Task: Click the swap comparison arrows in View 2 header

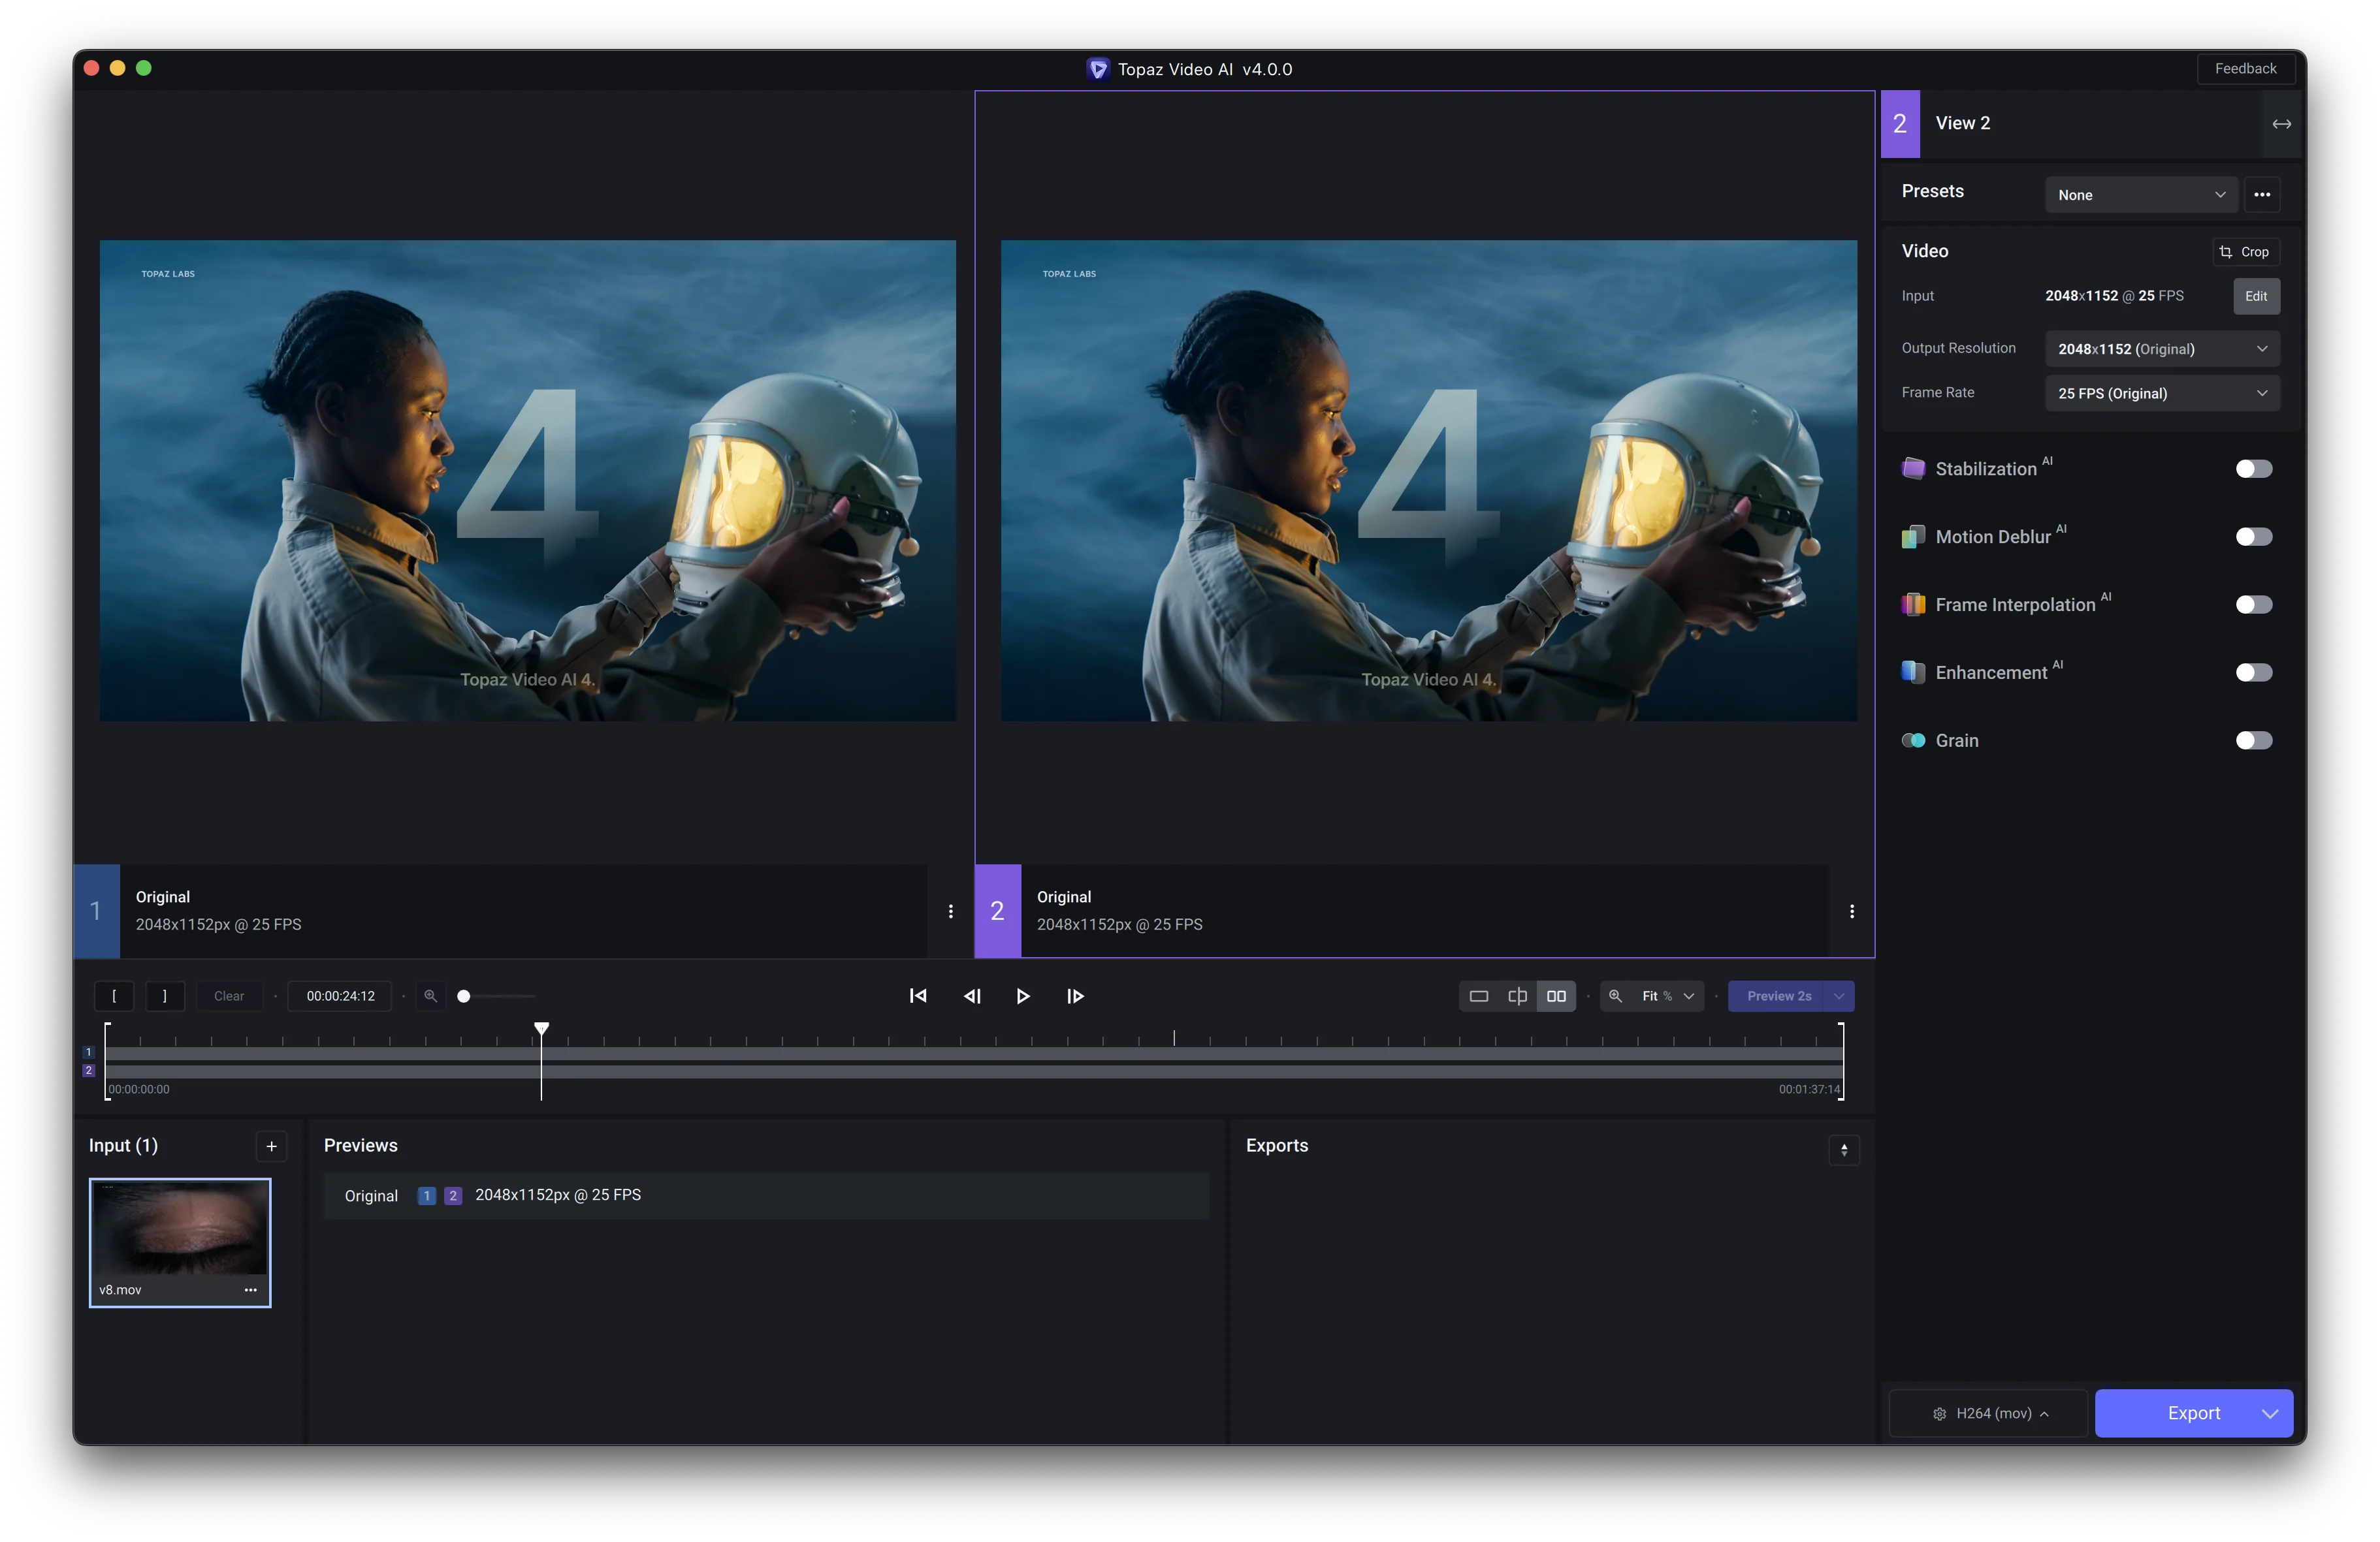Action: pyautogui.click(x=2281, y=123)
